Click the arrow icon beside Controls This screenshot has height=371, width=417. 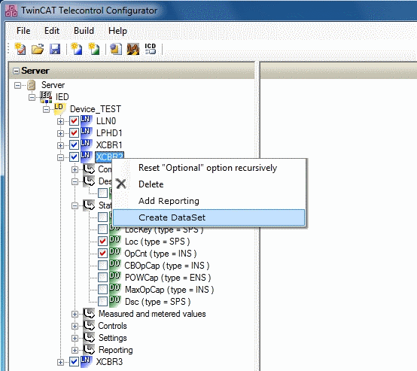89,326
